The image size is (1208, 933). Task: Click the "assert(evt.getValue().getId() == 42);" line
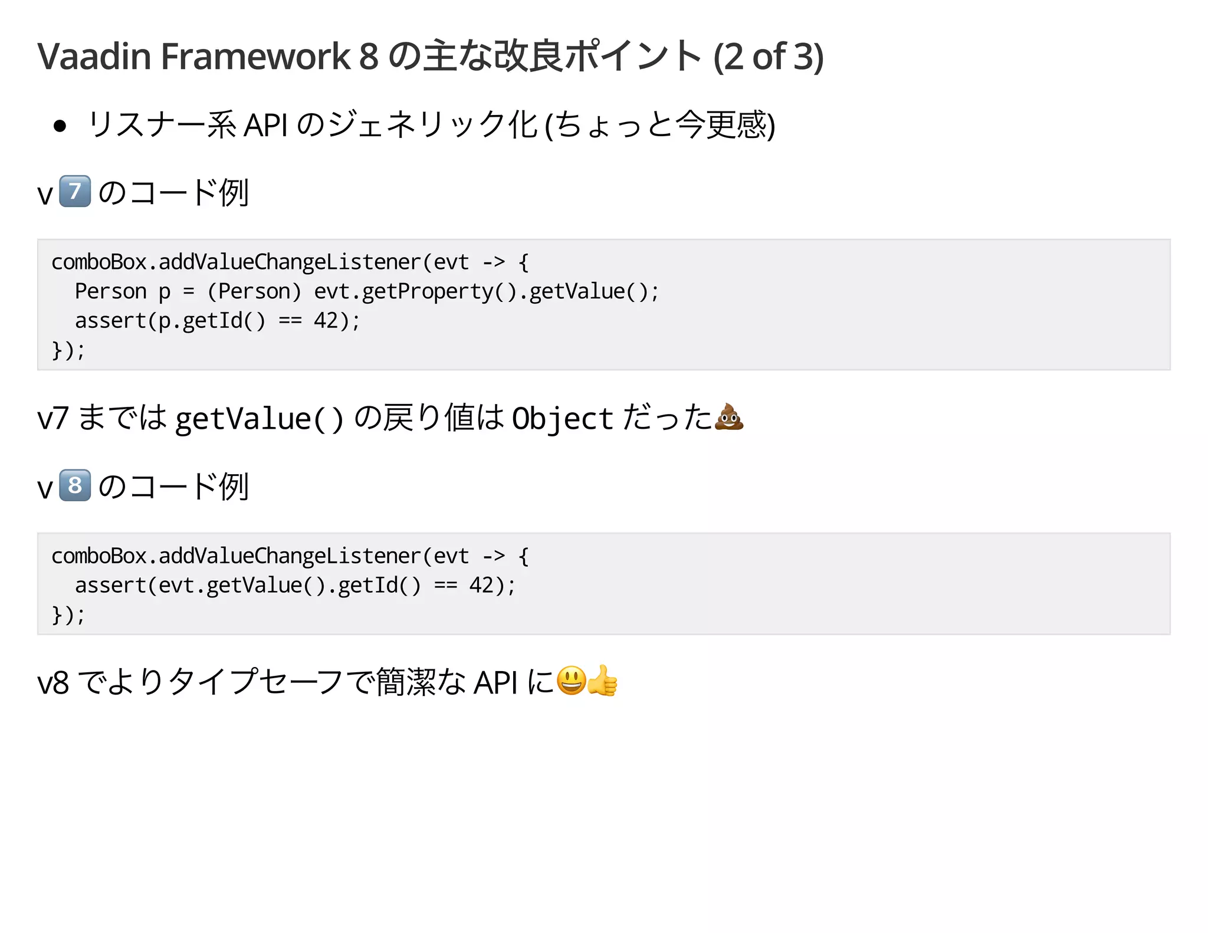(x=295, y=585)
